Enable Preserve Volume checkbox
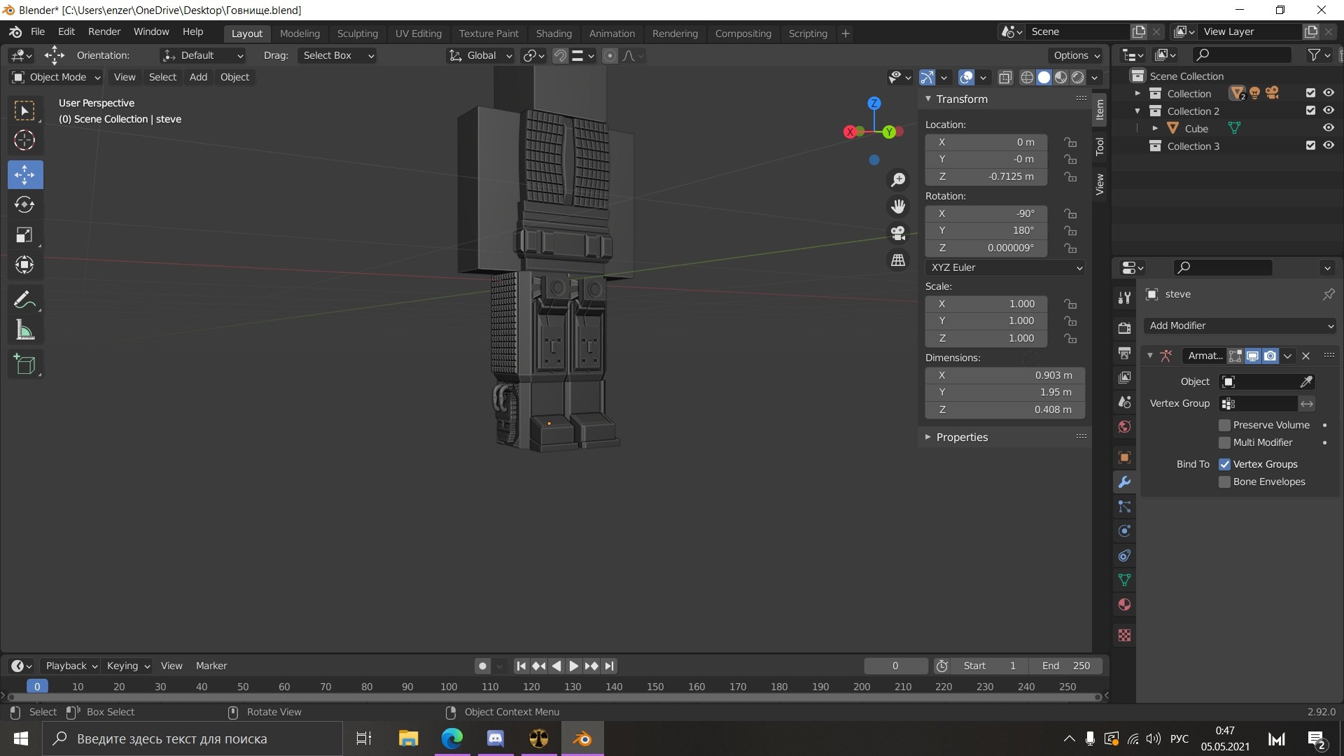The width and height of the screenshot is (1344, 756). 1224,425
